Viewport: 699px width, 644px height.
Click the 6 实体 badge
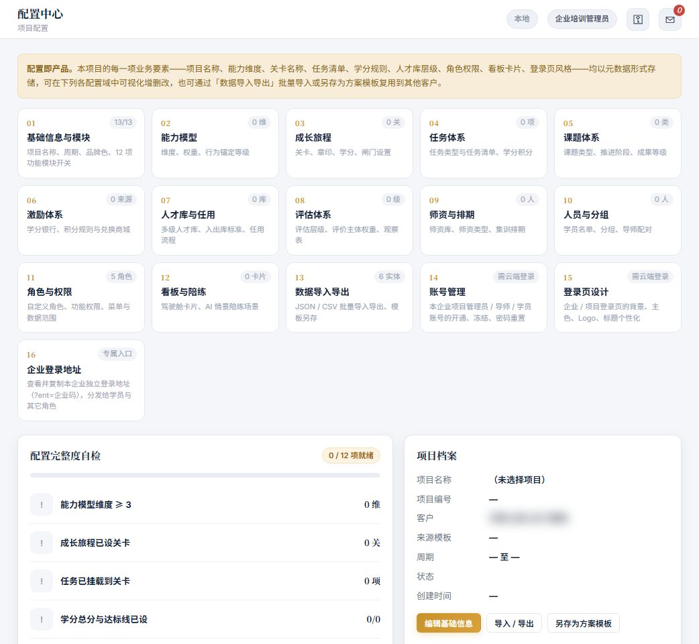point(390,276)
